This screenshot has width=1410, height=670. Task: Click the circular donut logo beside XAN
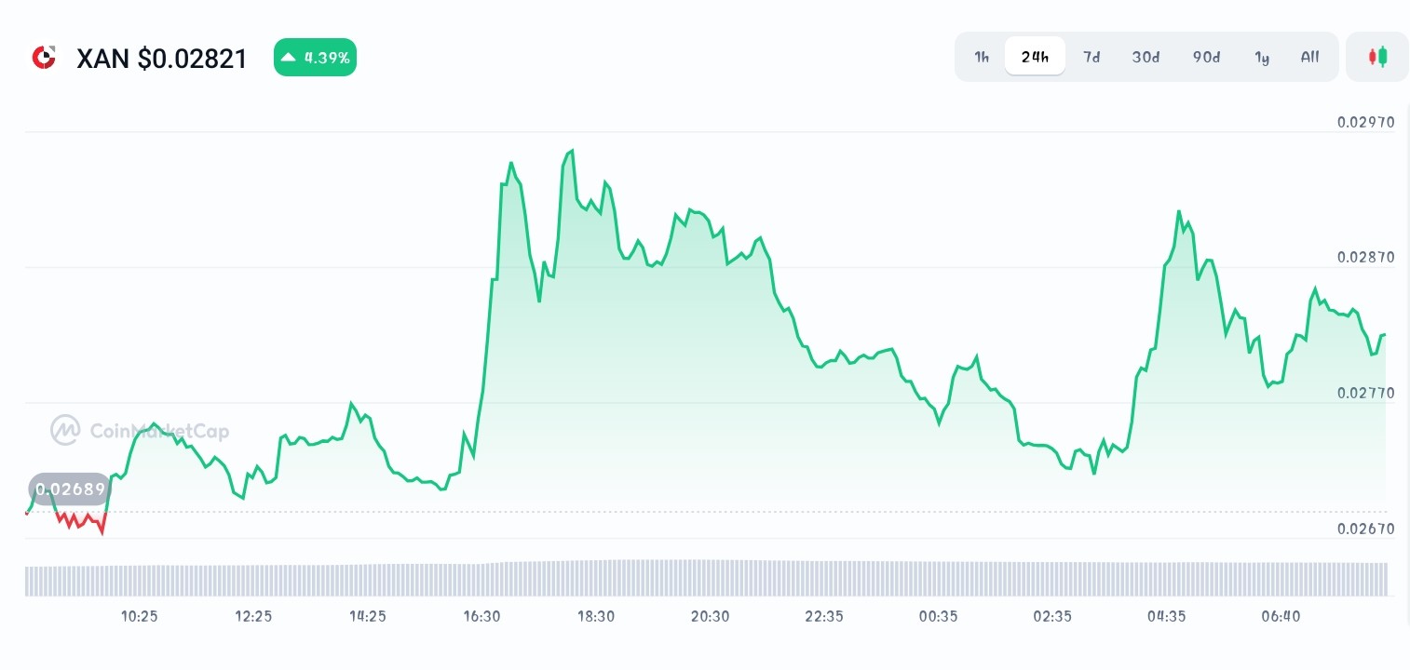click(44, 57)
